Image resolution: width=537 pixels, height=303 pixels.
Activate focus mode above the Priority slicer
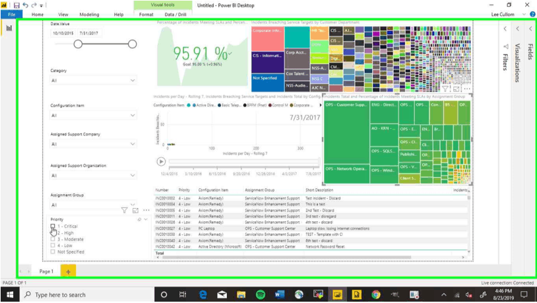(x=136, y=210)
